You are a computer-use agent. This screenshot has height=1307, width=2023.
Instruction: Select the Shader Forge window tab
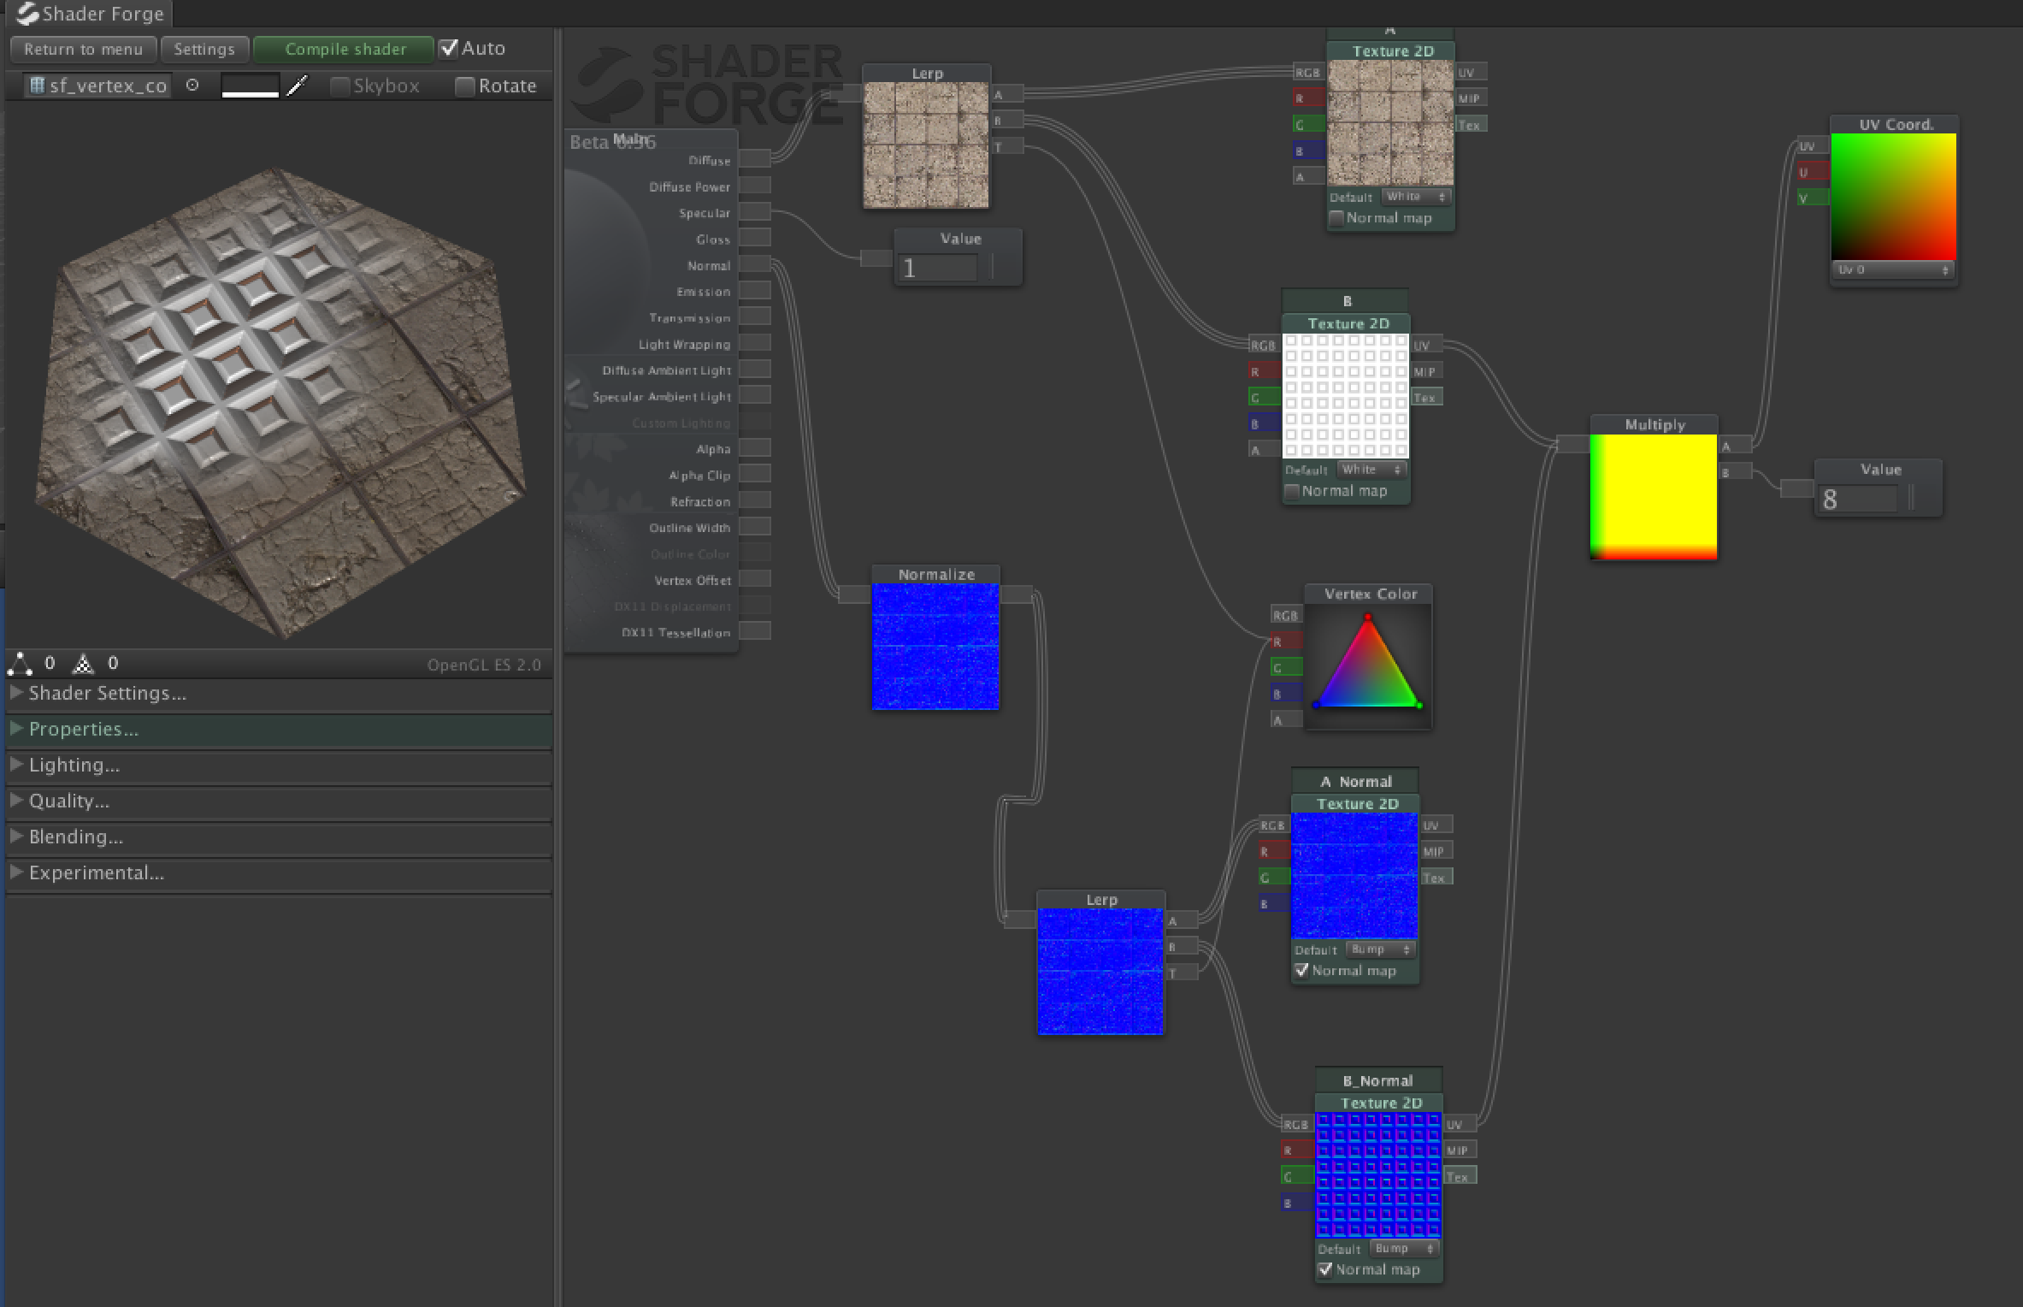pos(90,14)
